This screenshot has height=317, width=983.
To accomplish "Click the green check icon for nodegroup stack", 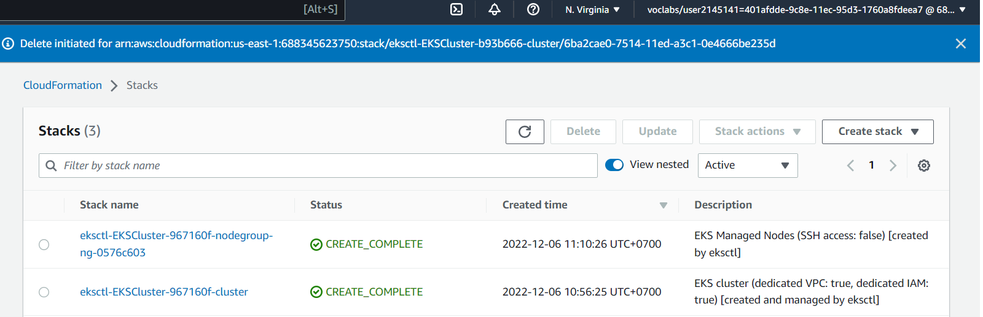I will (x=316, y=245).
